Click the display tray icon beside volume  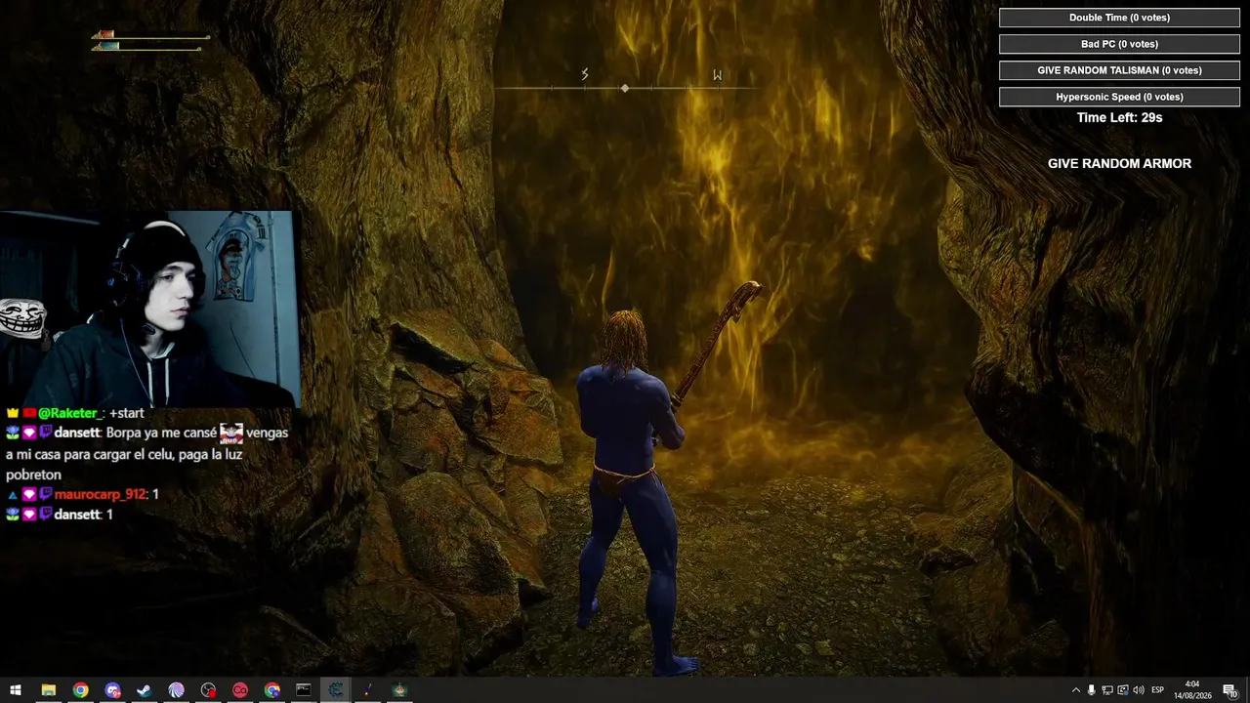click(1123, 690)
